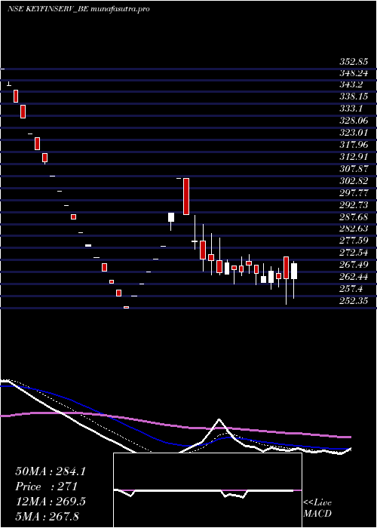Select the 338.15 price level label
The image size is (377, 528).
tap(353, 97)
